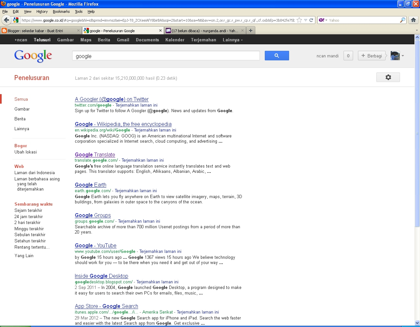Viewport: 420px width, 327px height.
Task: Click the Google favicon site identity icon
Action: (x=15, y=20)
